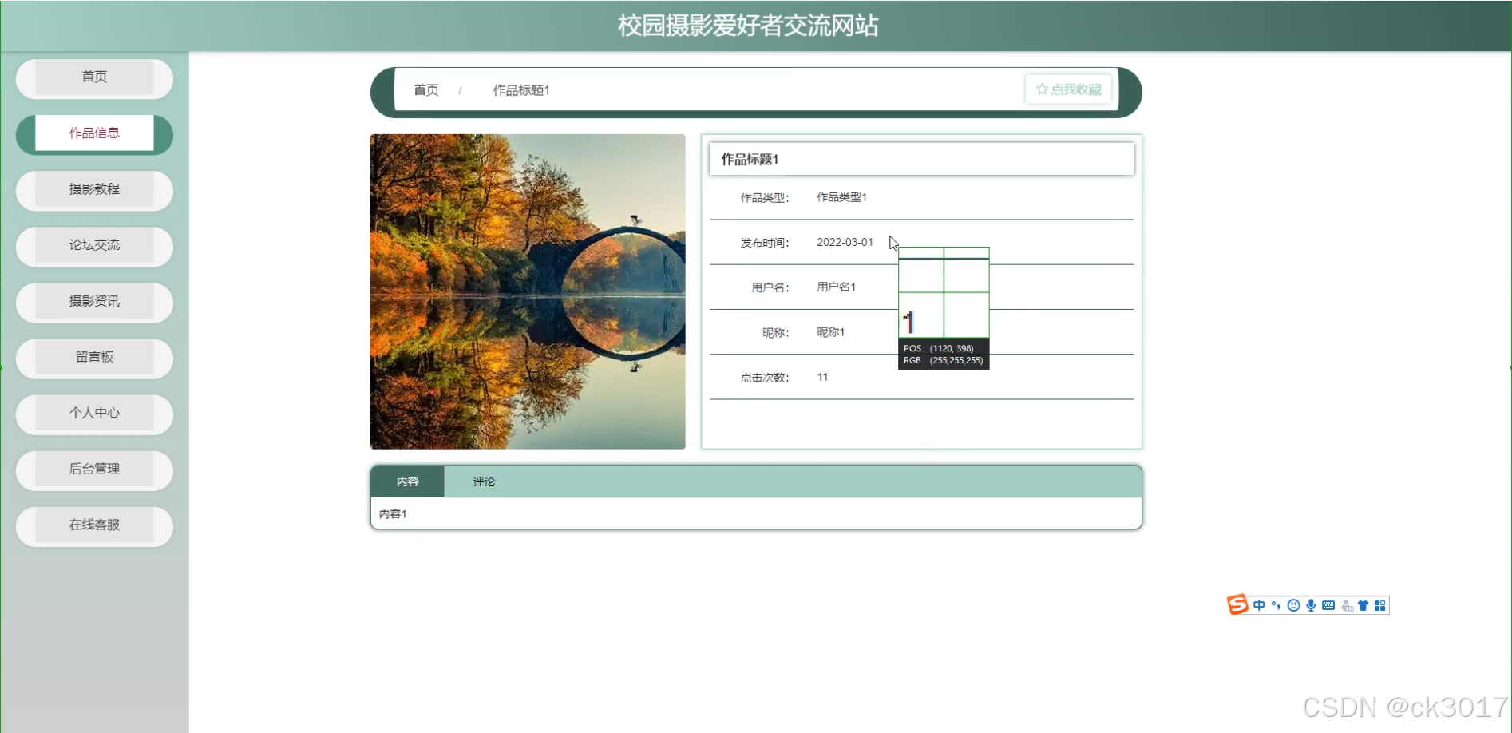Click the 作品类型: label
The image size is (1512, 733).
764,198
